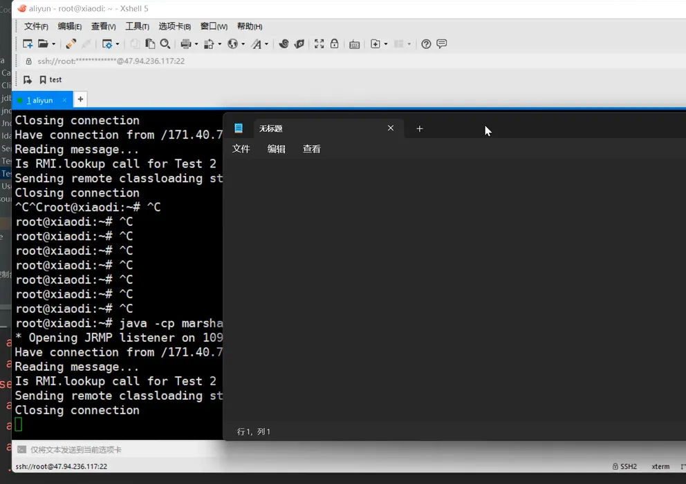The width and height of the screenshot is (686, 484).
Task: Expand the Open folder dropdown arrow
Action: [53, 44]
